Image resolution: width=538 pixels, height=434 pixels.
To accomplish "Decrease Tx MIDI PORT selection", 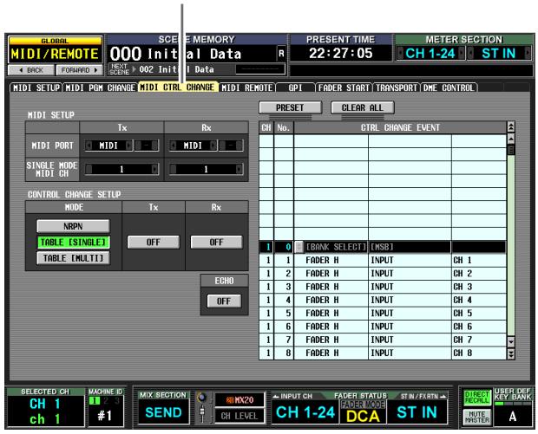I will pyautogui.click(x=89, y=146).
